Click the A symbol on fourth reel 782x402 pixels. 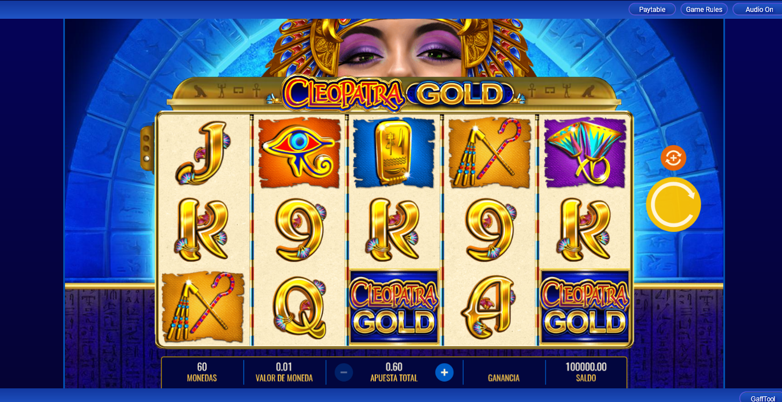coord(489,308)
